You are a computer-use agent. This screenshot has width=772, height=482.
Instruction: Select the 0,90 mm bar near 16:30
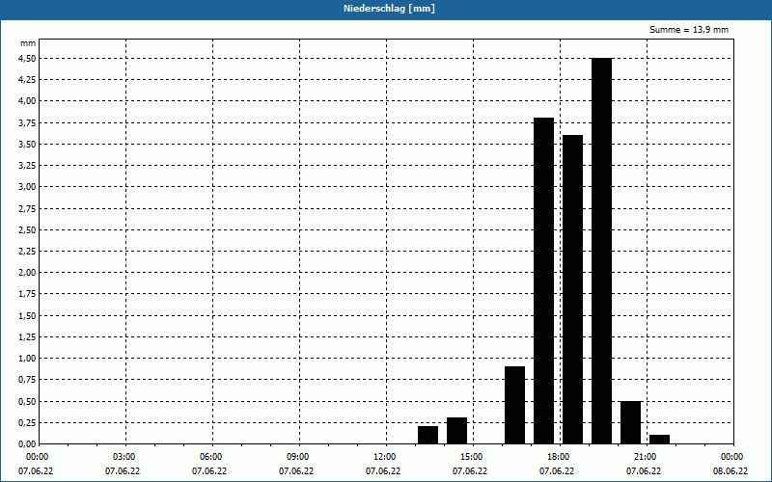click(515, 405)
